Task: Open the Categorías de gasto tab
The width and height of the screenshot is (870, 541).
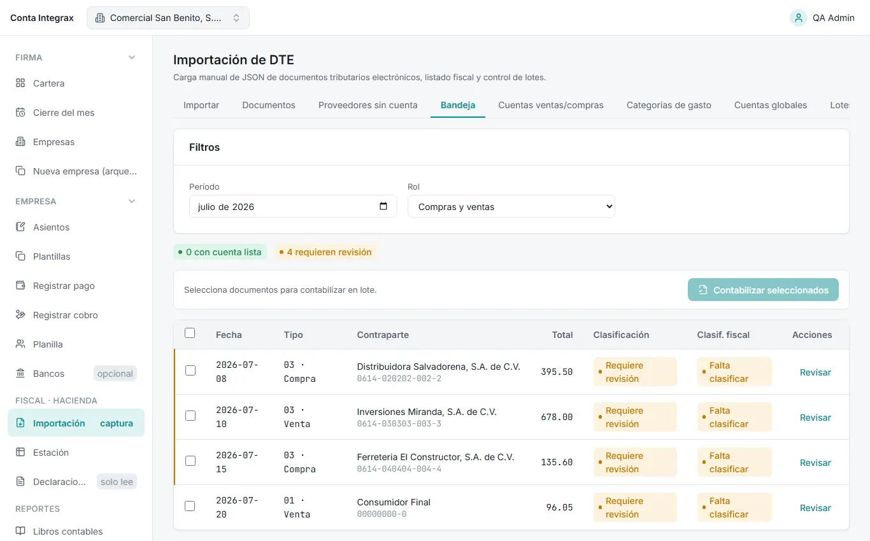Action: (x=669, y=105)
